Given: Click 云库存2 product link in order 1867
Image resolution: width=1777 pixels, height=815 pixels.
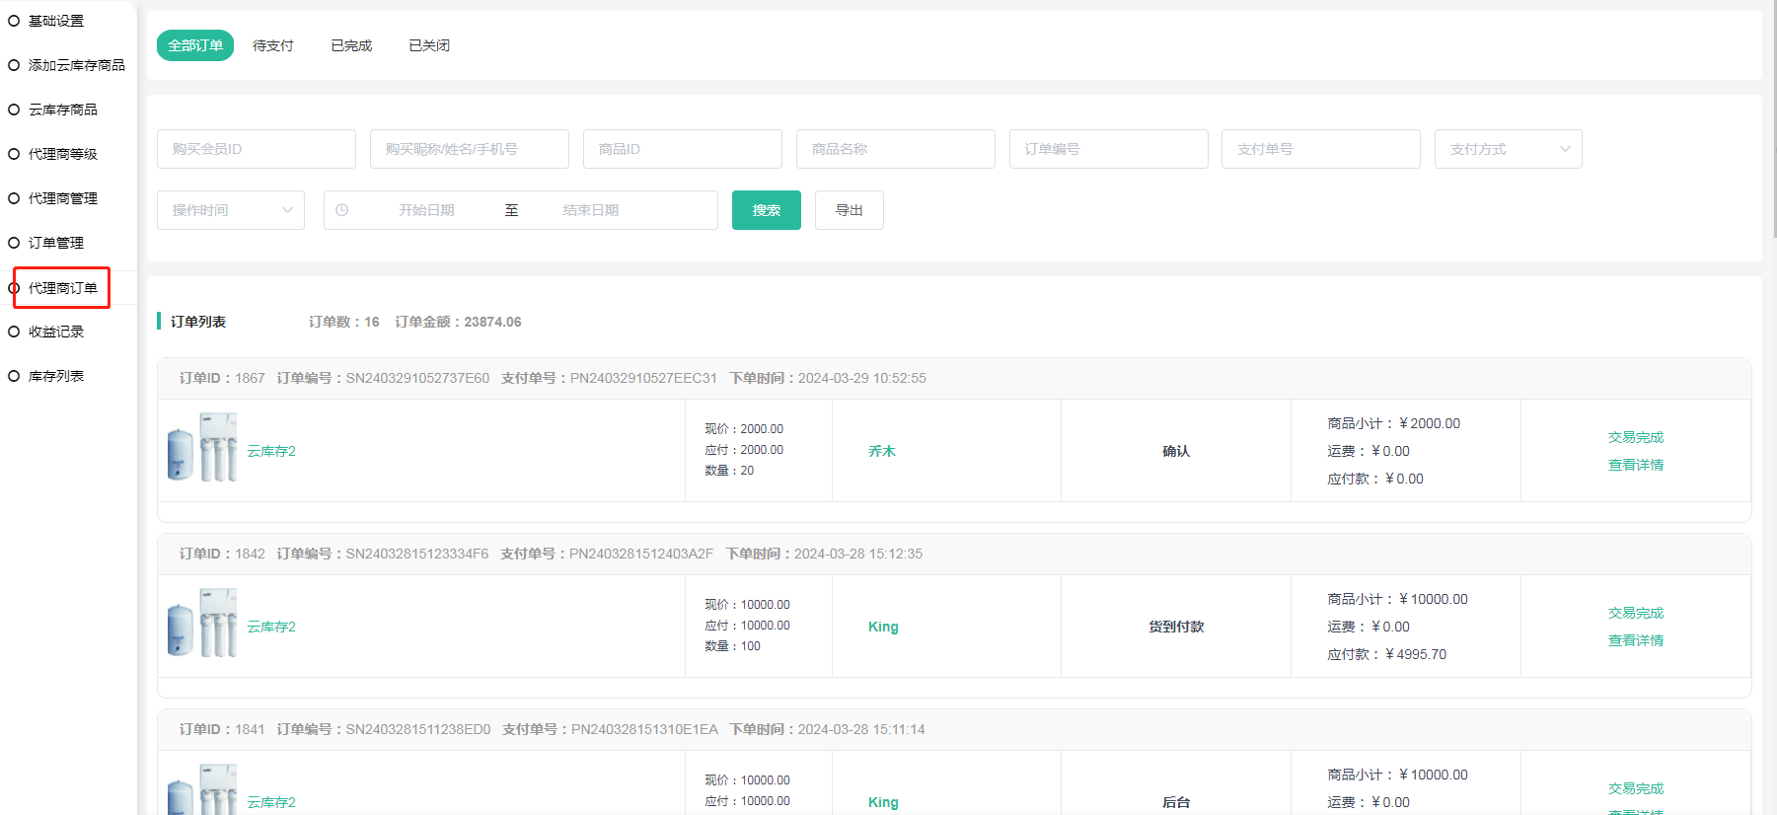Looking at the screenshot, I should pyautogui.click(x=271, y=451).
